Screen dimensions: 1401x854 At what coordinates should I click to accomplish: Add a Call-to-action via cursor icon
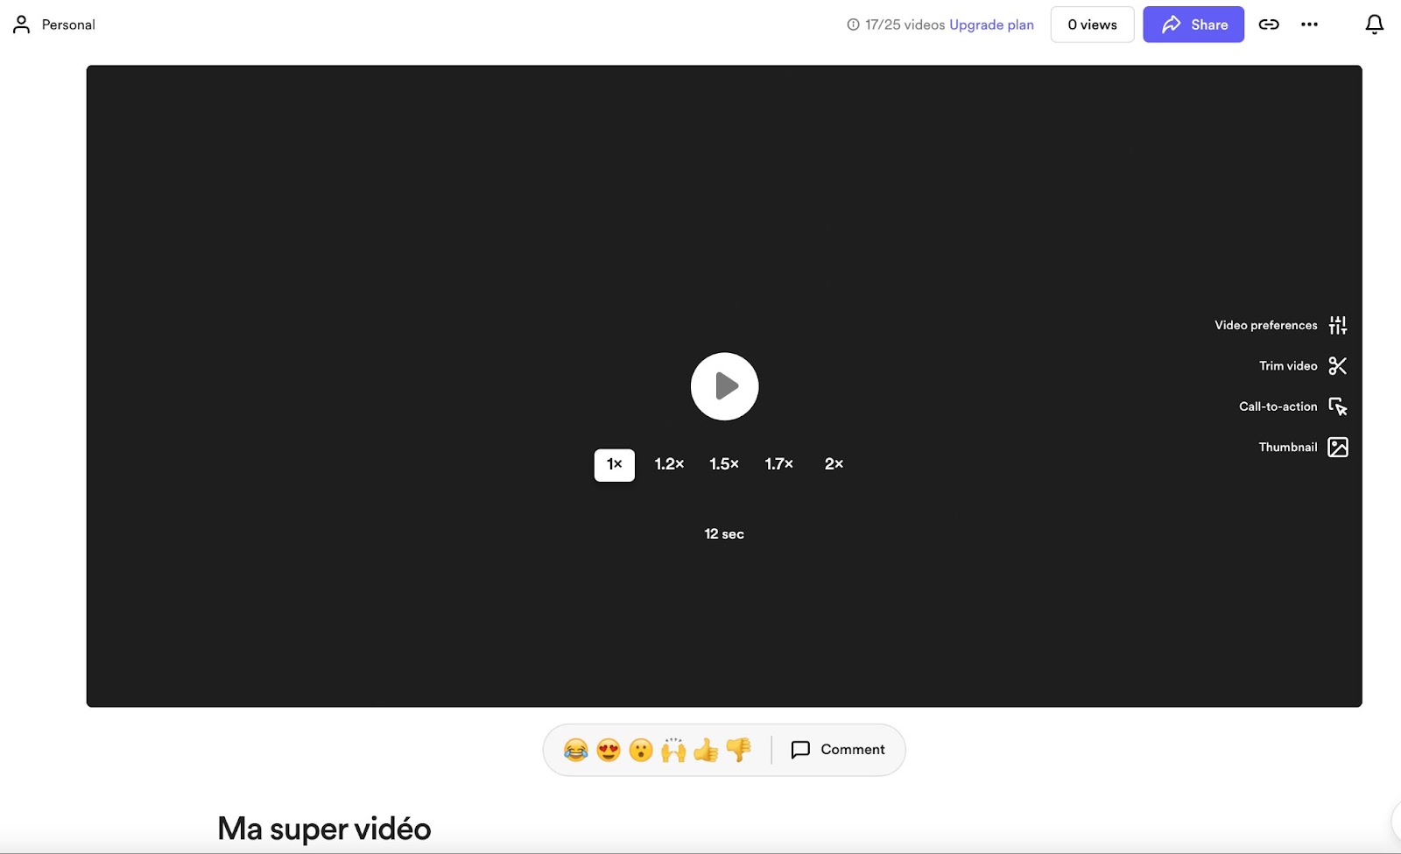point(1337,406)
